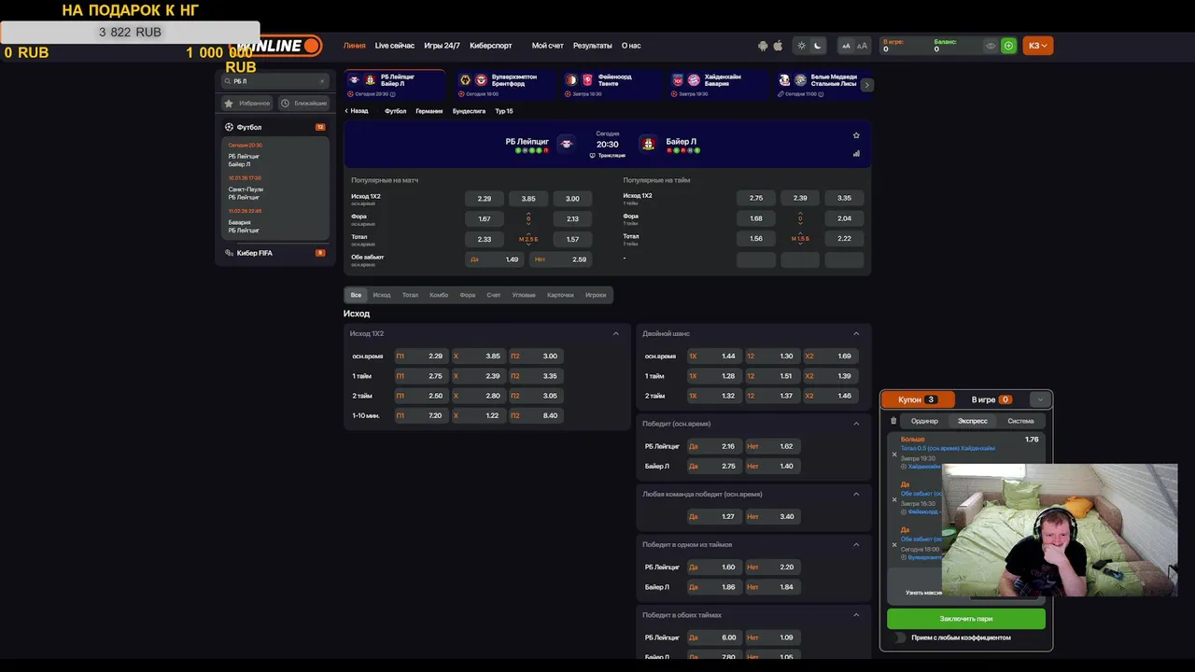Collapse the Исход 1X2 section
This screenshot has height=672, width=1195.
(x=616, y=334)
